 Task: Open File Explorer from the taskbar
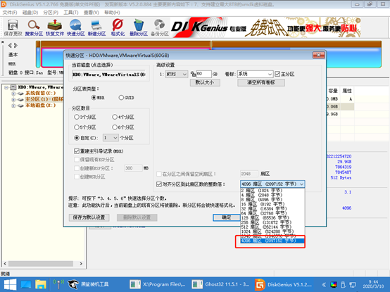pyautogui.click(x=41, y=284)
